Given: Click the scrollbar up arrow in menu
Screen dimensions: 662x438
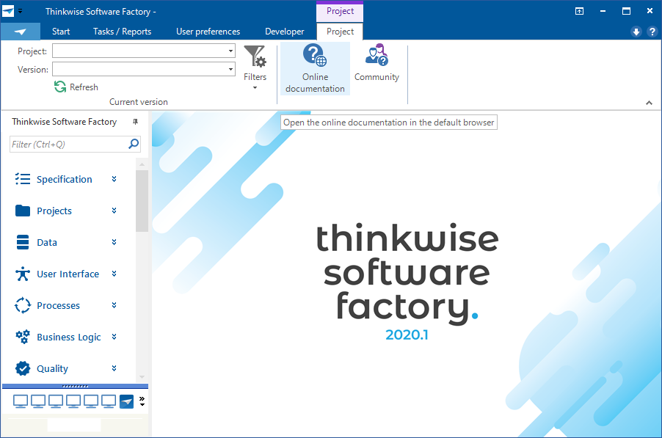Looking at the screenshot, I should 142,164.
